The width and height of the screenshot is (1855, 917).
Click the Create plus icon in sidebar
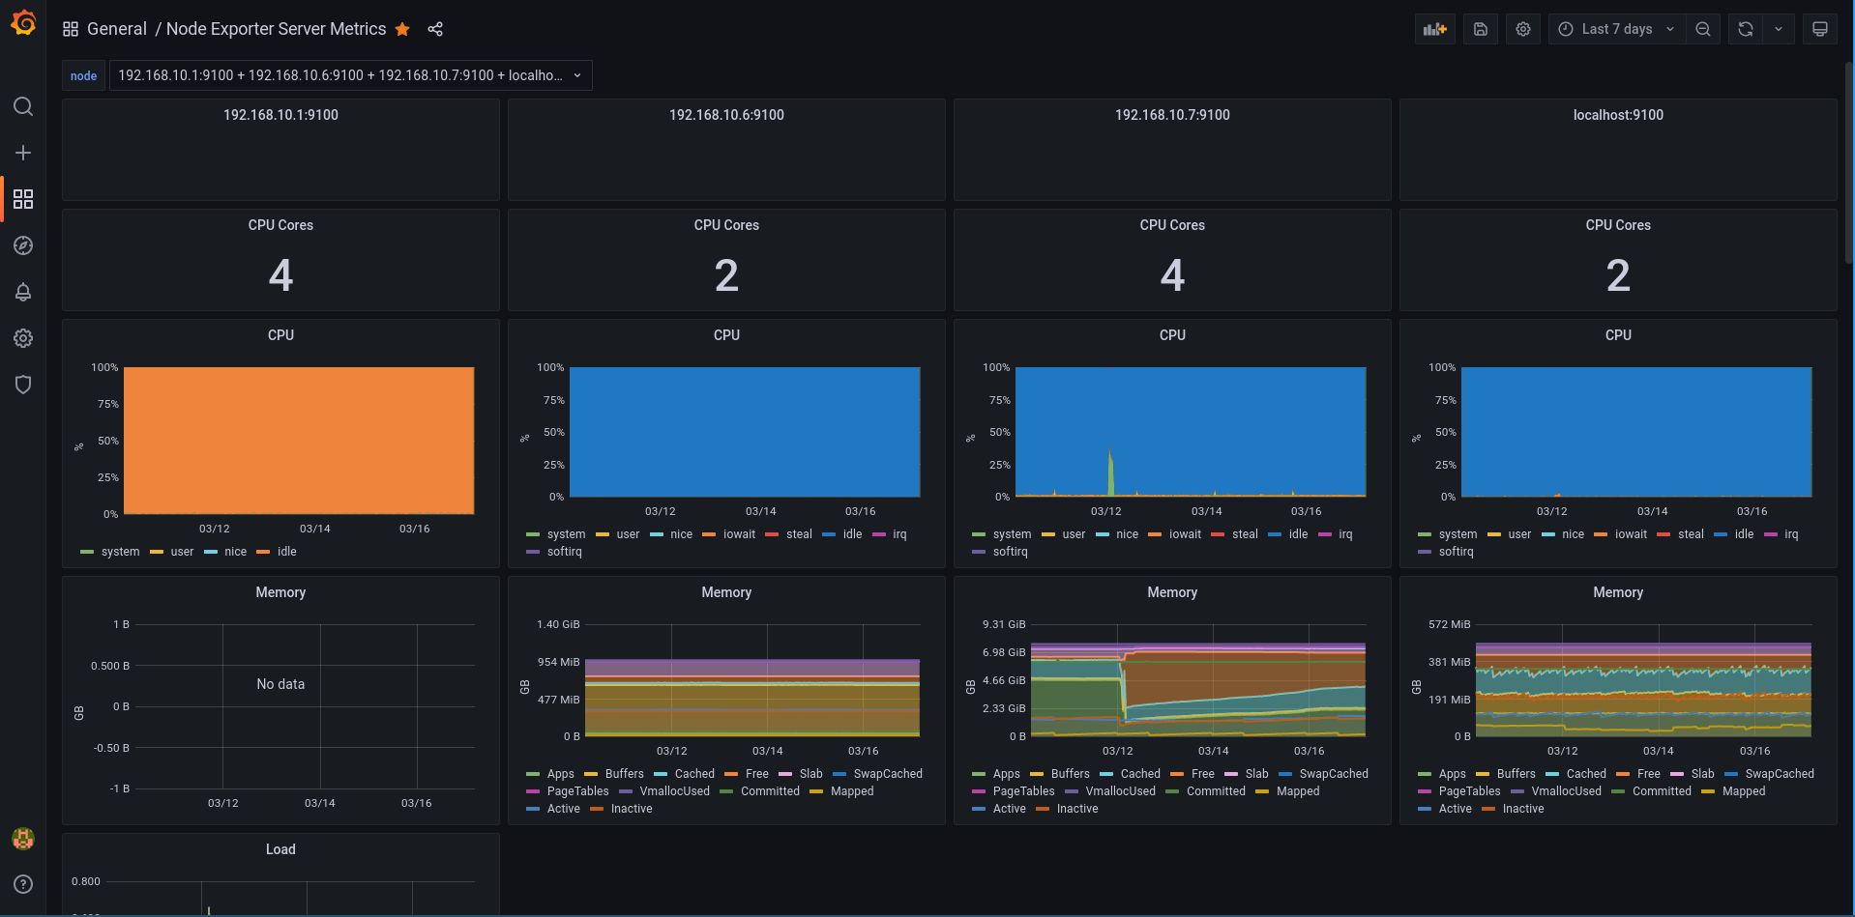[23, 153]
